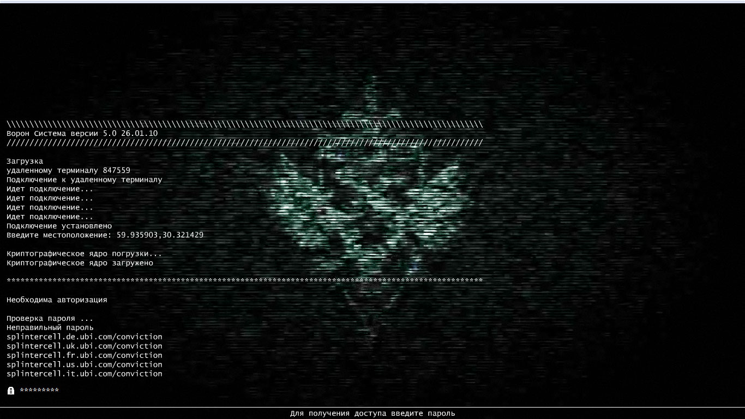Click 'Подключение к удаленному терминалу' line

coord(85,179)
